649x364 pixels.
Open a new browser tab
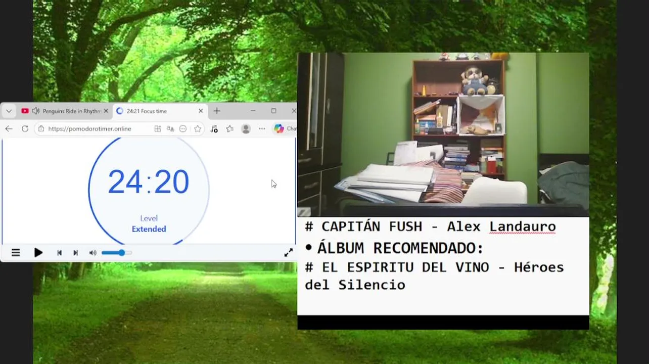(x=217, y=111)
